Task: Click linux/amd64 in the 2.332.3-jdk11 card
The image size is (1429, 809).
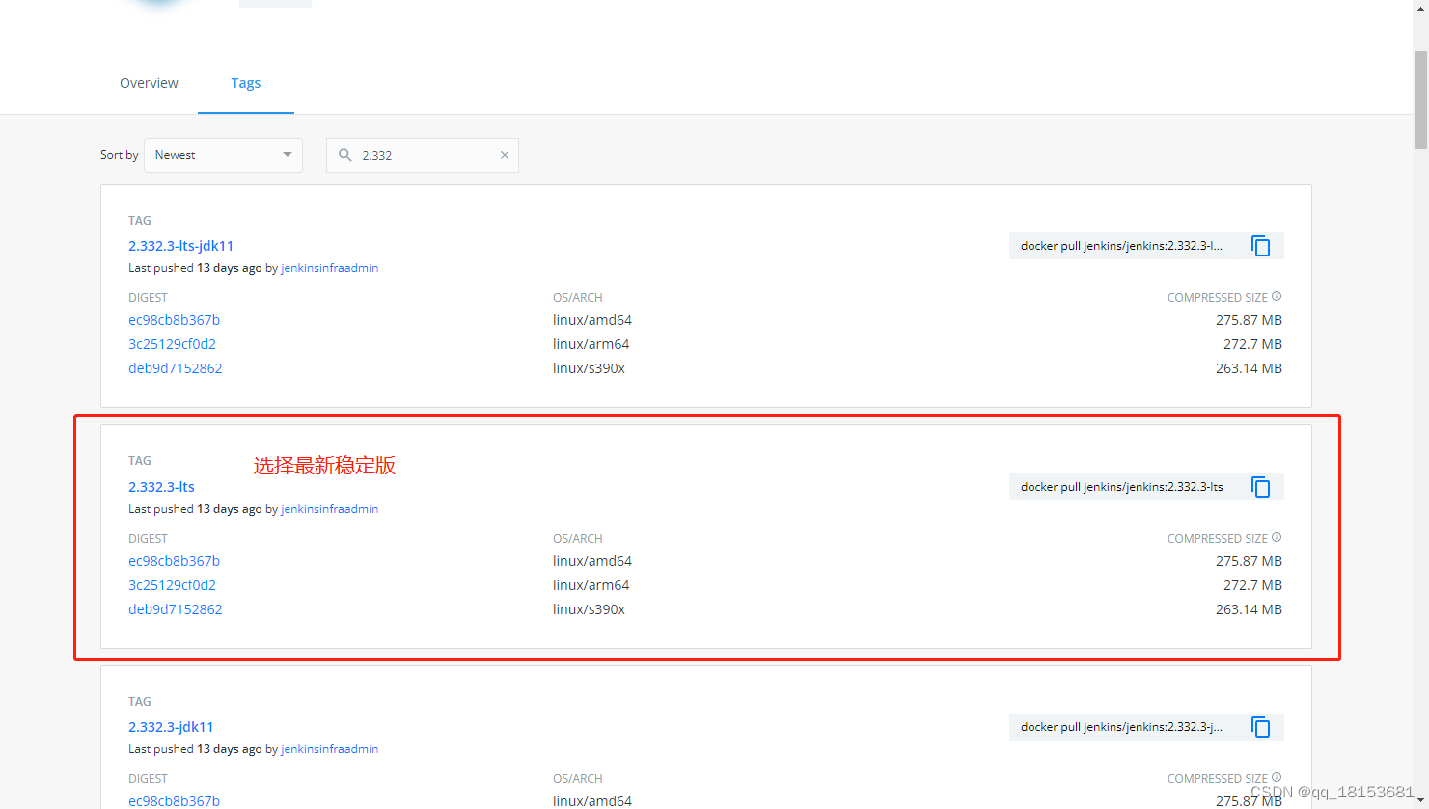Action: click(x=592, y=801)
